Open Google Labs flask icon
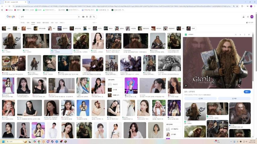Image resolution: width=257 pixels, height=144 pixels. click(243, 17)
